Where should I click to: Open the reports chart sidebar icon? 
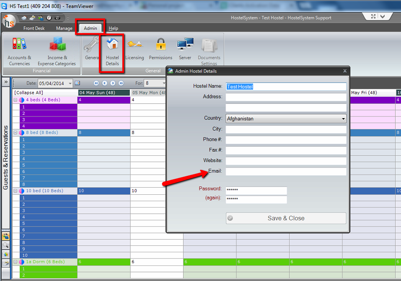(5, 254)
